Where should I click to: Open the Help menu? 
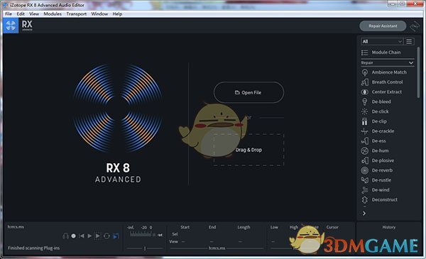[x=117, y=14]
